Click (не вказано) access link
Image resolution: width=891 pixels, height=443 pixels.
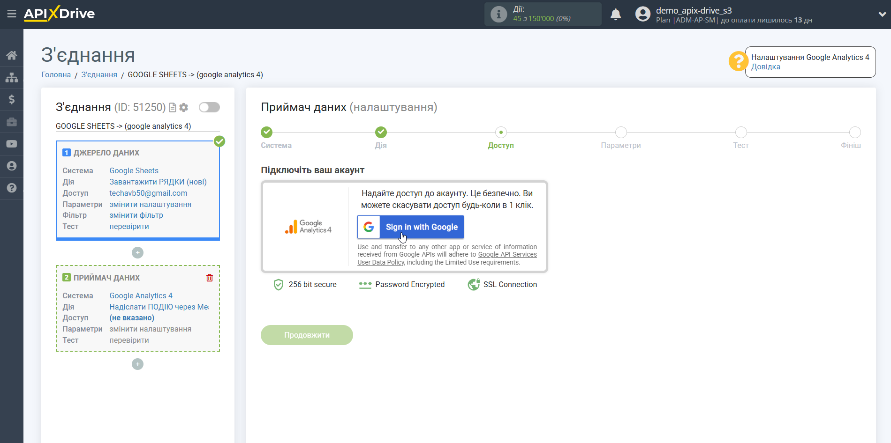point(132,318)
